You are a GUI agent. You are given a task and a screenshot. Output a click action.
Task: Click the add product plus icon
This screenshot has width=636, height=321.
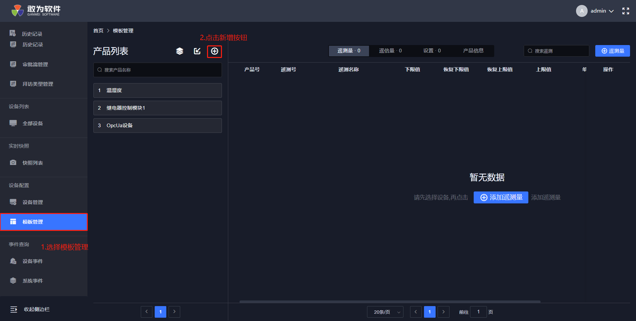pyautogui.click(x=215, y=51)
